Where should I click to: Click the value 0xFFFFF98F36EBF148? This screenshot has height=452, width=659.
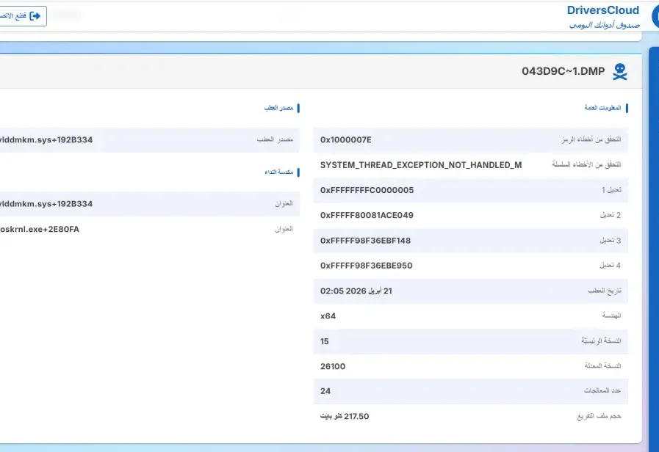[366, 241]
